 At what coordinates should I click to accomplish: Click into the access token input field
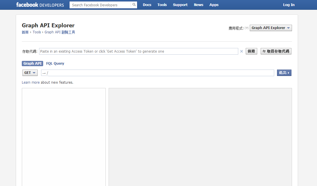[x=139, y=51]
